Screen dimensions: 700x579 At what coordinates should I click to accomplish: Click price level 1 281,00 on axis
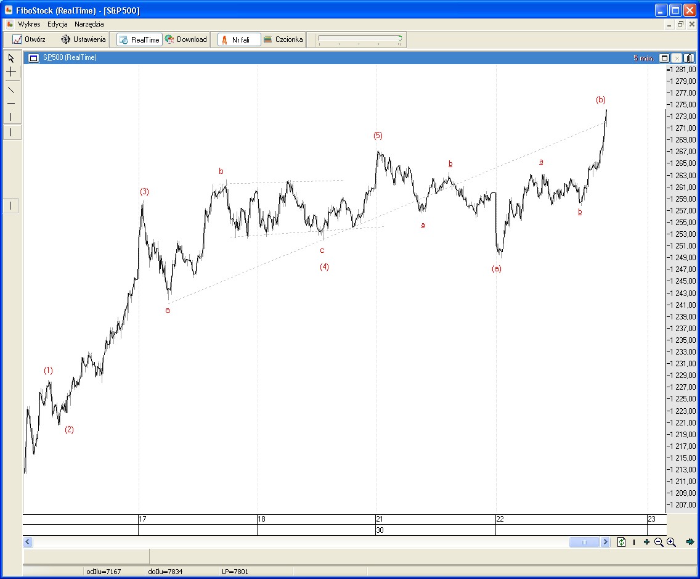pos(683,70)
